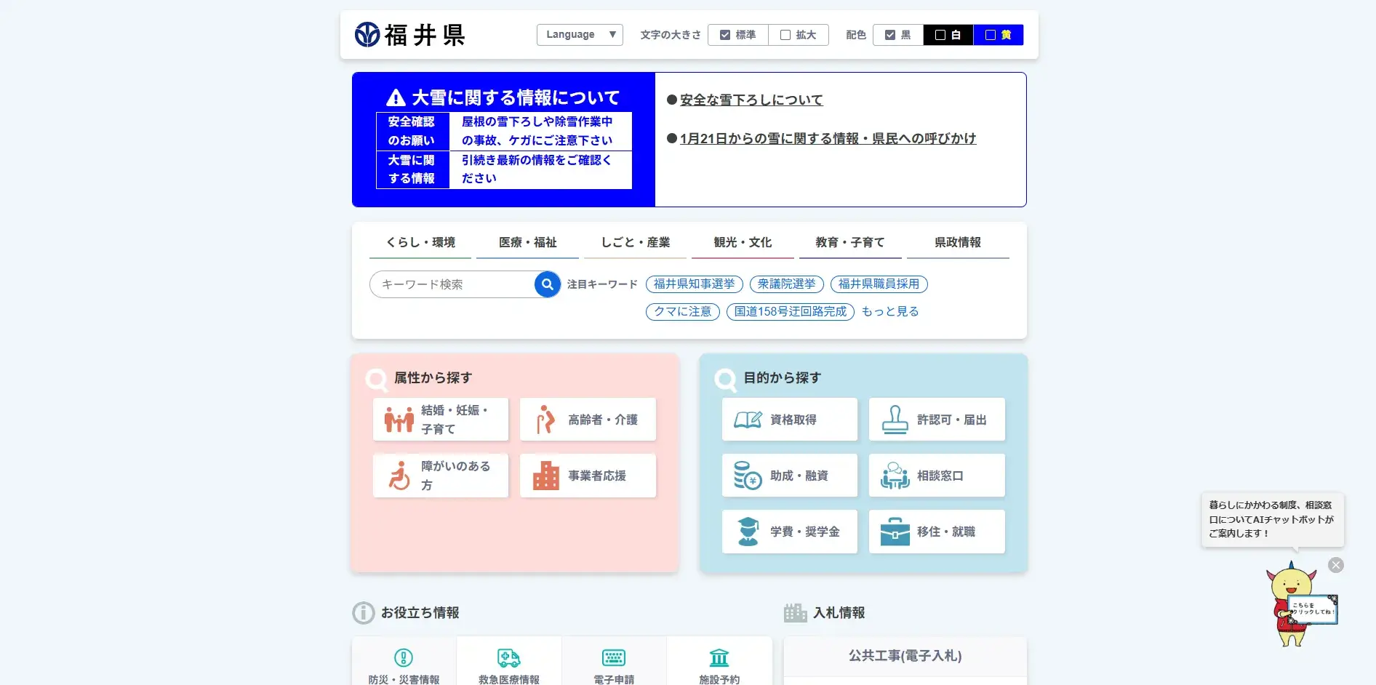Open 助成・融資 coins icon tile
The width and height of the screenshot is (1376, 685).
point(748,476)
